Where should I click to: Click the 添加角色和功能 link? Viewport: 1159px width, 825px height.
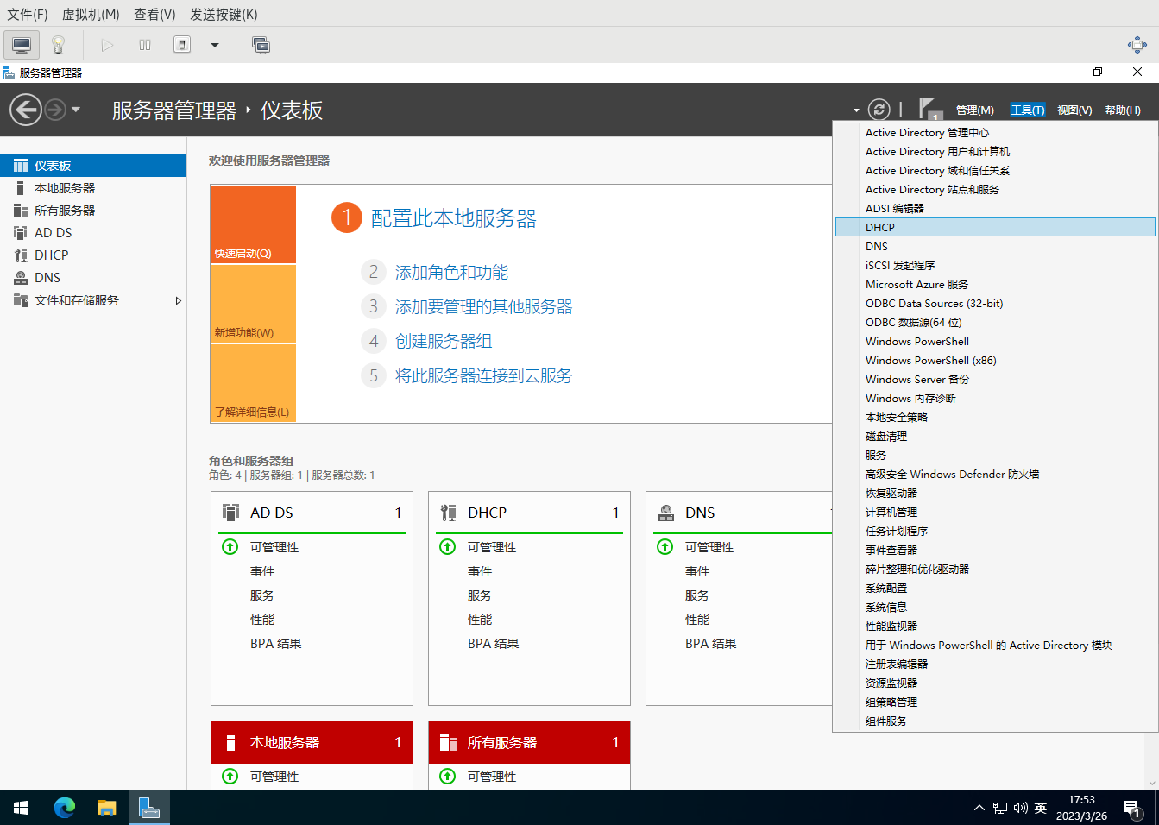(x=451, y=273)
